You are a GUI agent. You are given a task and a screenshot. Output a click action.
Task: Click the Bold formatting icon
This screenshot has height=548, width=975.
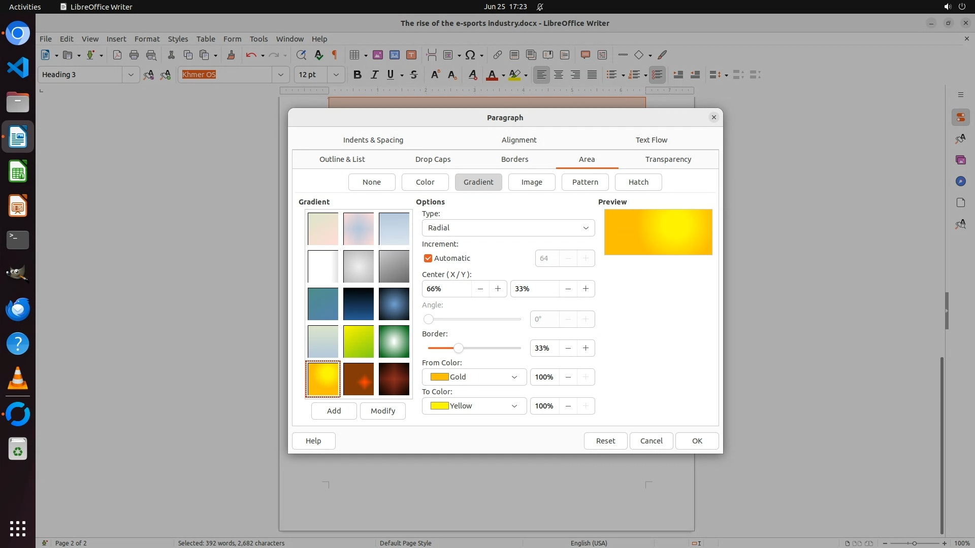pyautogui.click(x=357, y=75)
